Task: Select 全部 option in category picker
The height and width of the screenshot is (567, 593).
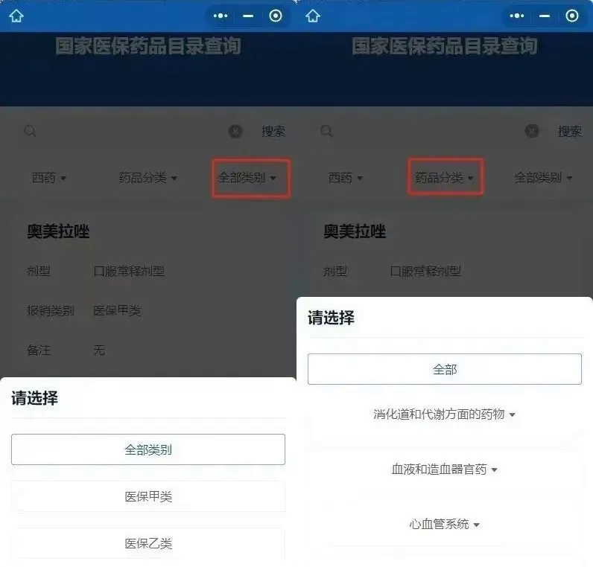Action: point(445,369)
